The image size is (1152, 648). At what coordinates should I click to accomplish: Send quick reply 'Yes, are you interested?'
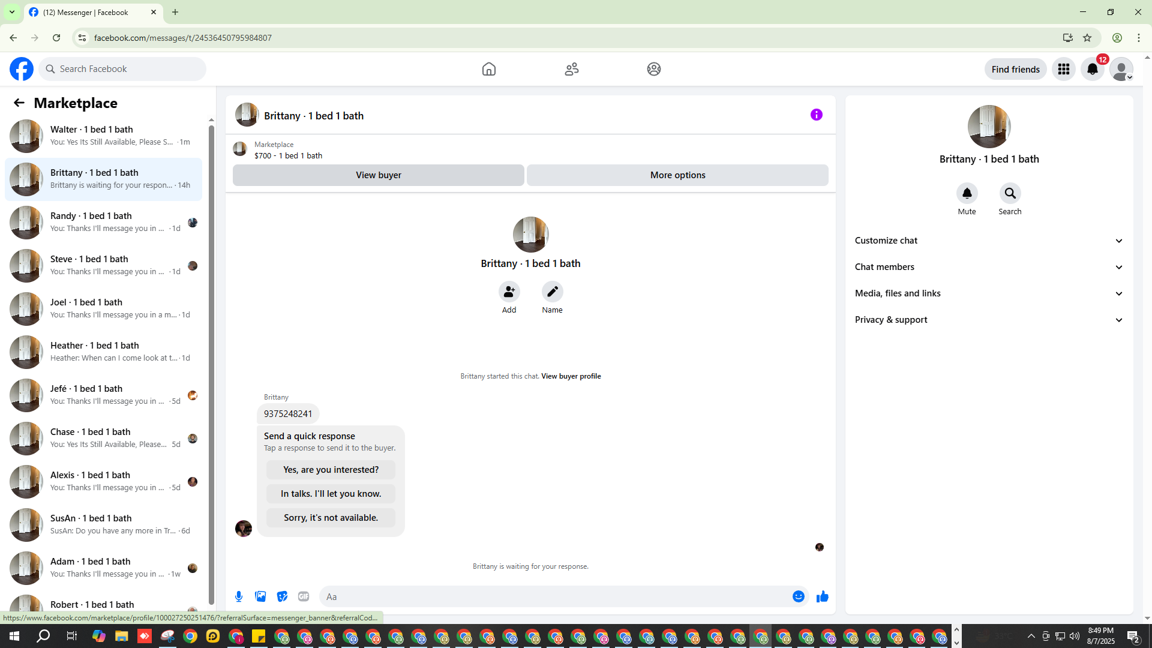tap(331, 470)
